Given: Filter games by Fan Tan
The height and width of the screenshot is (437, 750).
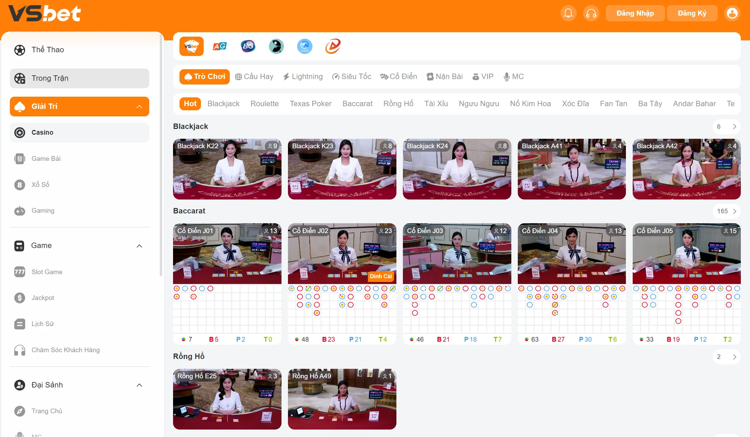Looking at the screenshot, I should [x=613, y=104].
